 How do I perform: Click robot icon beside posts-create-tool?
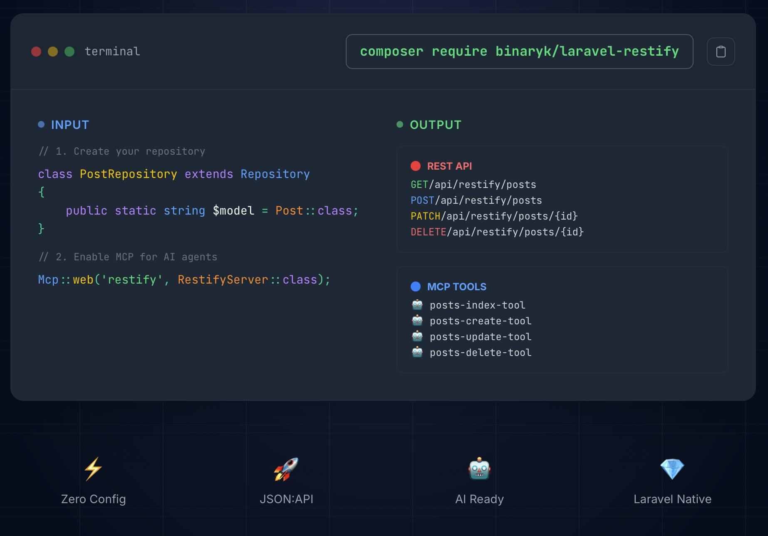(x=417, y=321)
